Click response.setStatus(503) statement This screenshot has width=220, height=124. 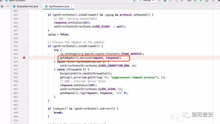pos(72,23)
